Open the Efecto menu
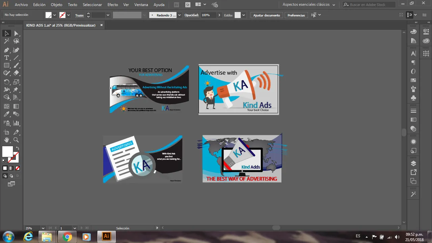 (x=113, y=5)
